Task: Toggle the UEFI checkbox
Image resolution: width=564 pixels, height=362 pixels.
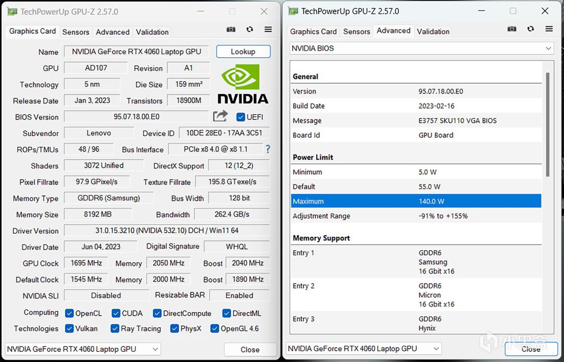Action: click(x=241, y=117)
